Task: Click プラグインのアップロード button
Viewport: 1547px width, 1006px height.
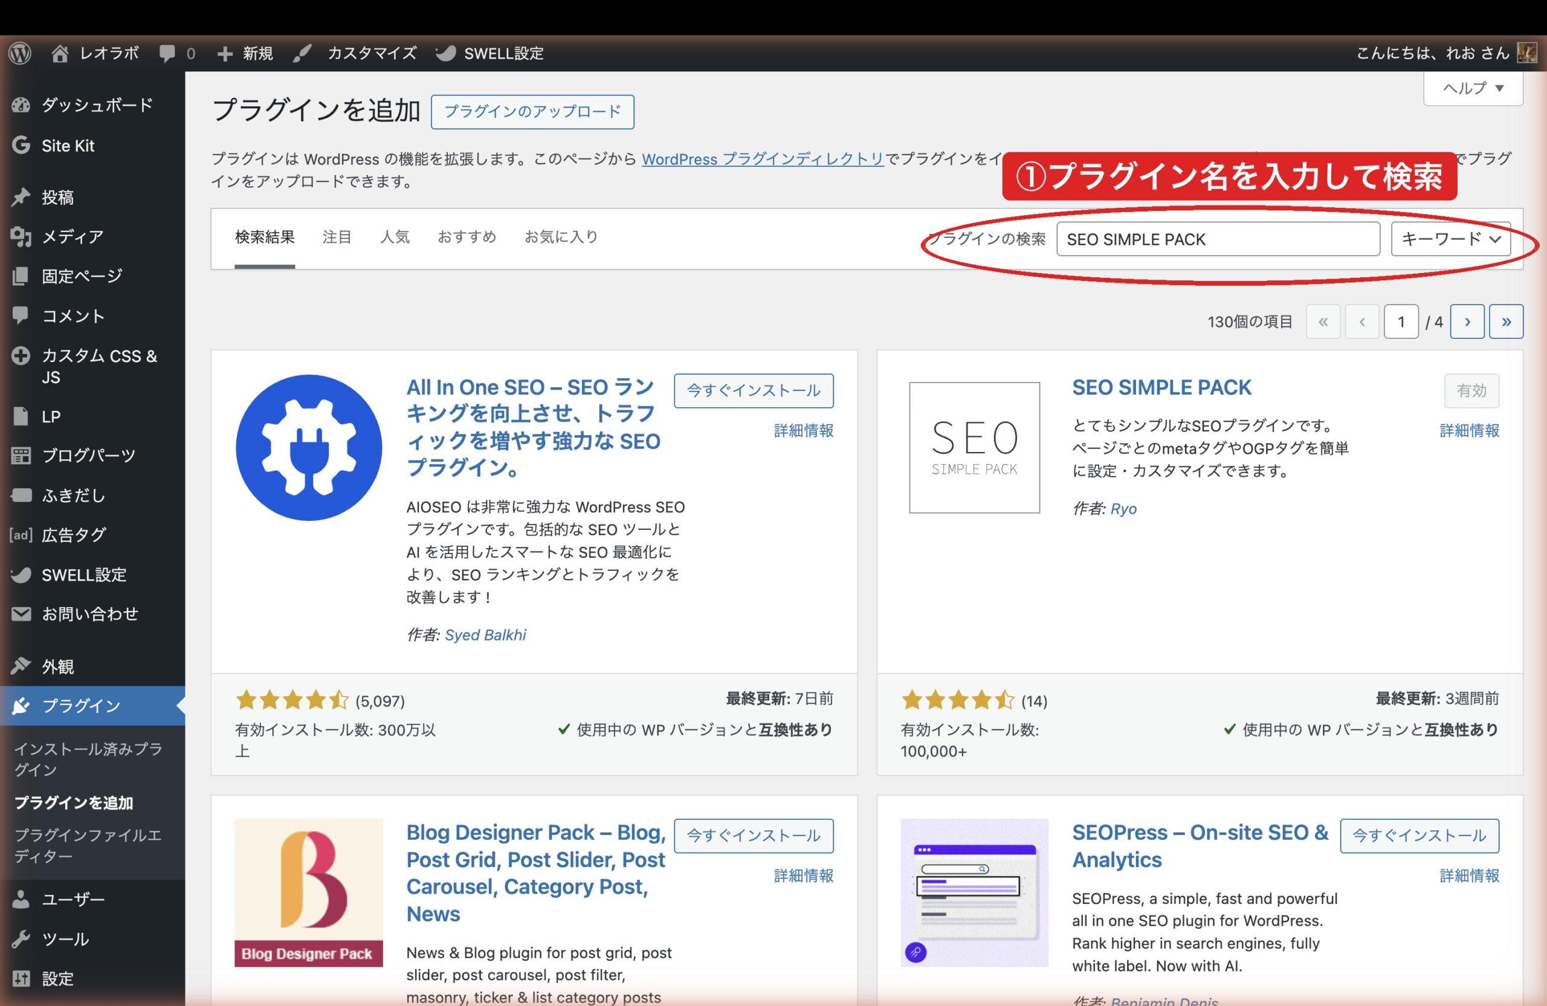Action: click(532, 112)
